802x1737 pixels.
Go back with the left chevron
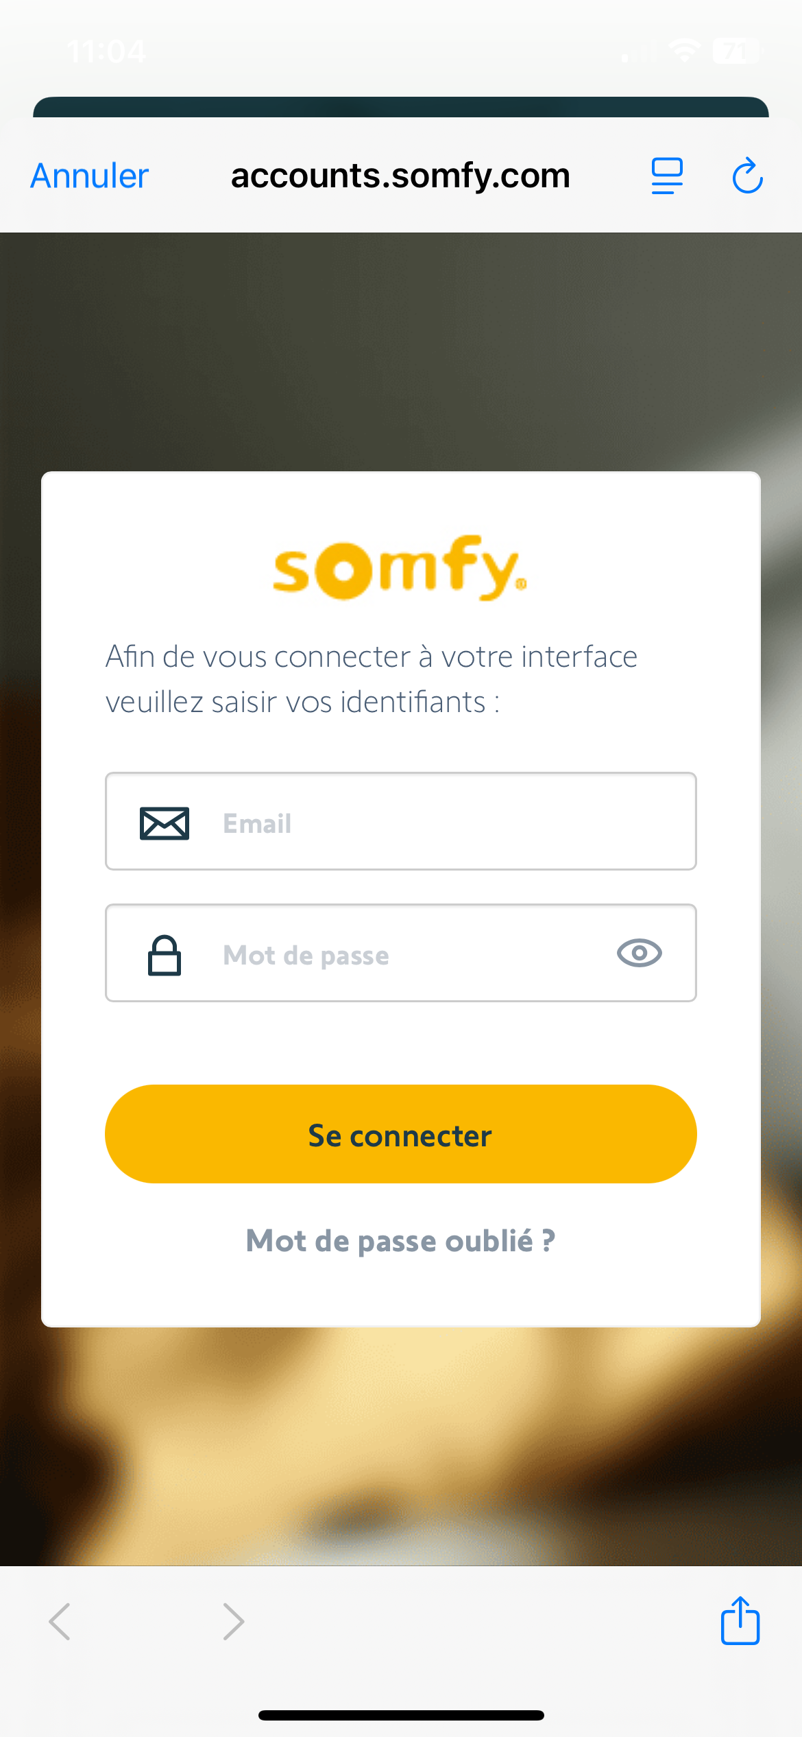click(60, 1622)
